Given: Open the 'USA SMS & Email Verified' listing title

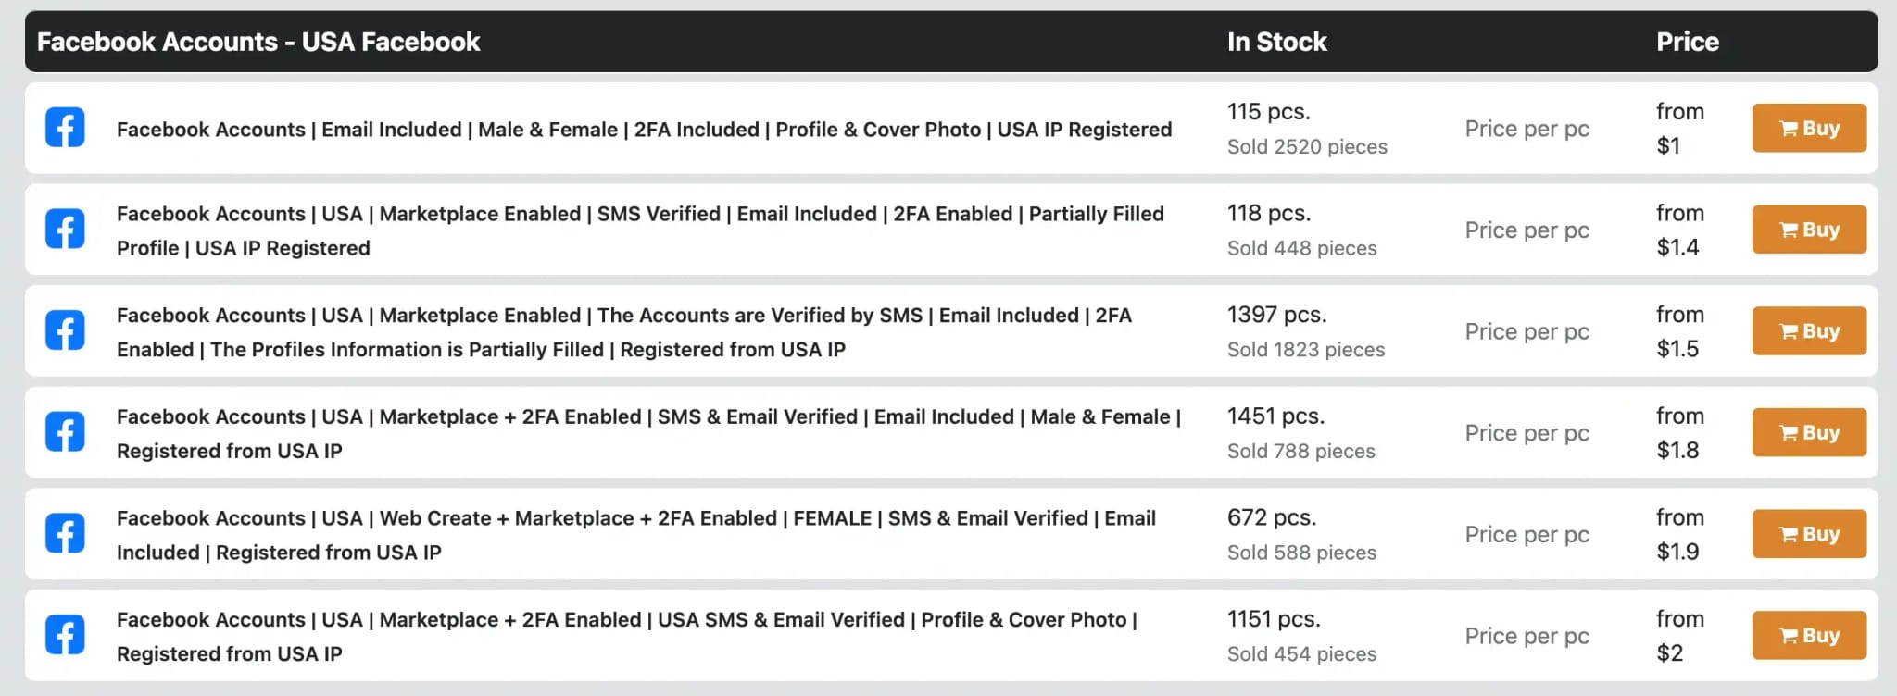Looking at the screenshot, I should [627, 637].
